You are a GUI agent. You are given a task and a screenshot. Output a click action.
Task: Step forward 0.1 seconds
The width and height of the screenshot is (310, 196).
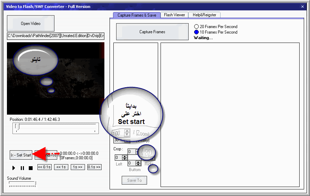click(x=94, y=167)
